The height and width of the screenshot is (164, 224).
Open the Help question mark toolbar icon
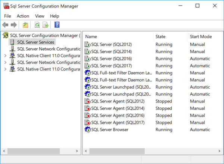tap(57, 25)
